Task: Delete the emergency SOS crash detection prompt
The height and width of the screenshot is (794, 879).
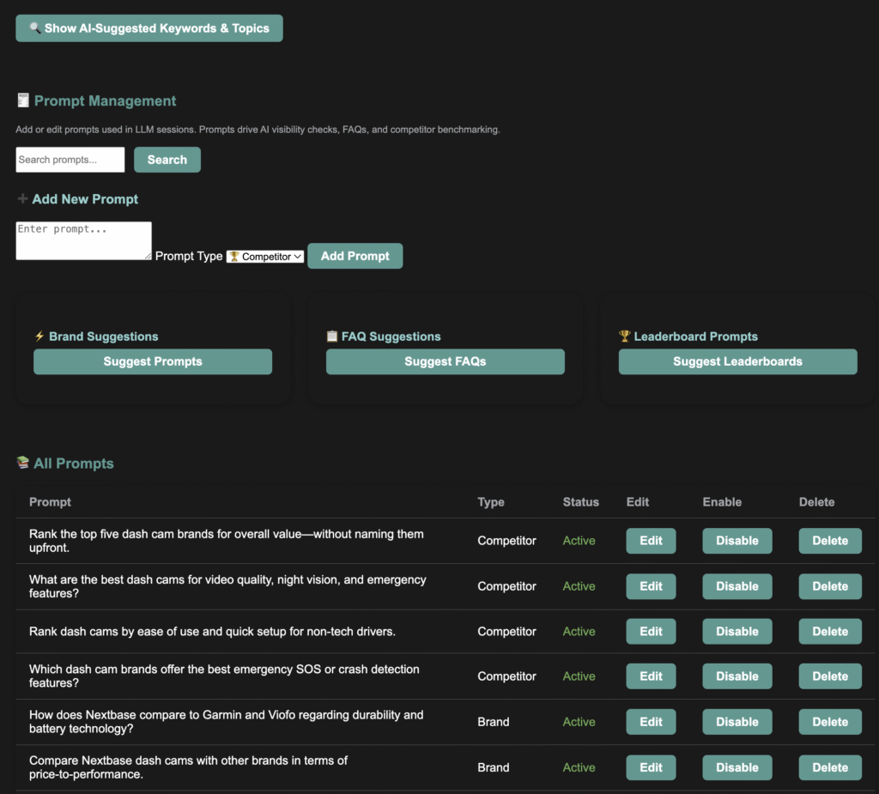Action: pos(830,676)
